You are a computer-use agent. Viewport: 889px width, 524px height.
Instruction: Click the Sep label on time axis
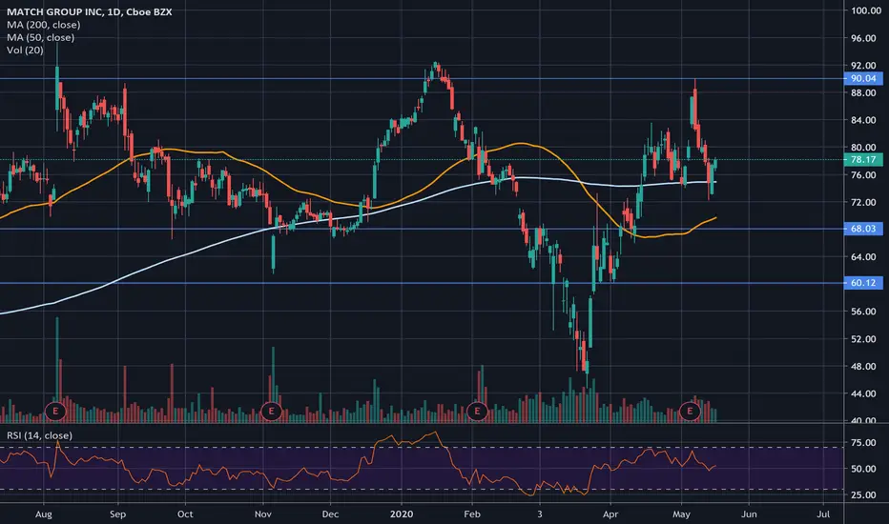click(117, 514)
